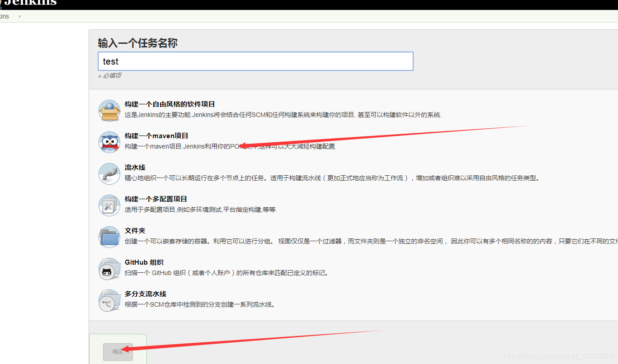618x364 pixels.
Task: Select the pipeline pipe icon
Action: tap(109, 174)
